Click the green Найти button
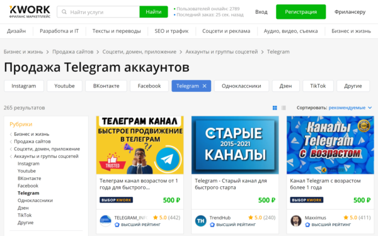The height and width of the screenshot is (236, 378). [x=154, y=12]
